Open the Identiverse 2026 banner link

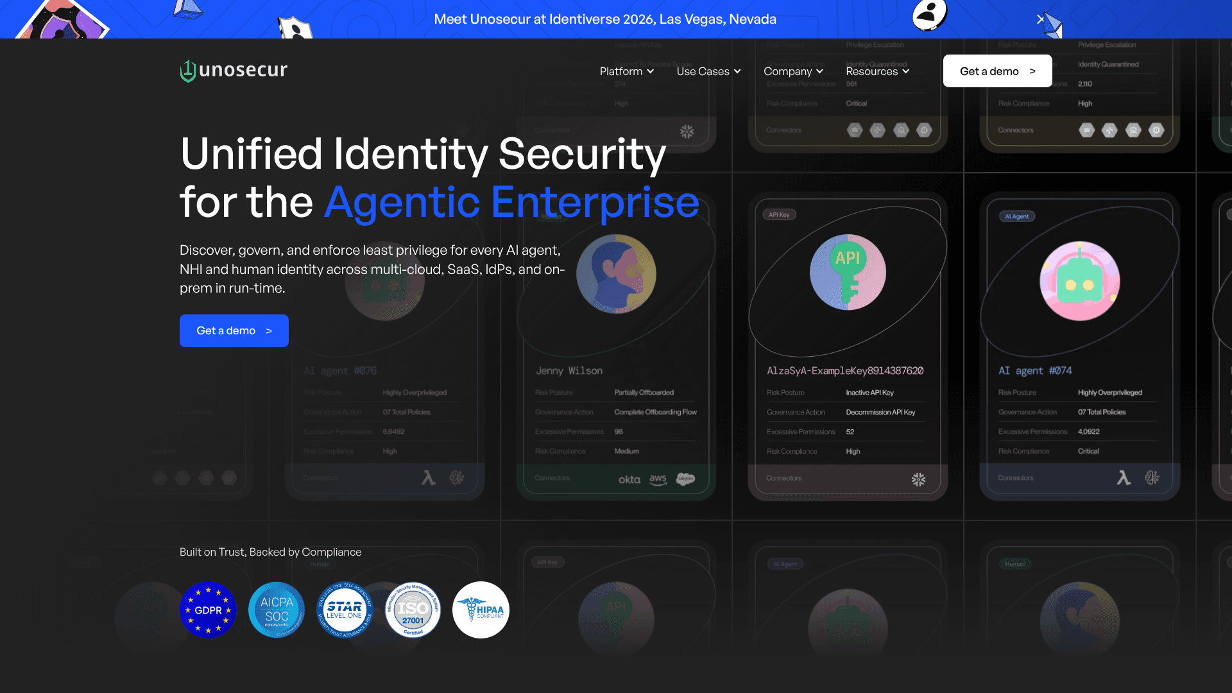[605, 19]
